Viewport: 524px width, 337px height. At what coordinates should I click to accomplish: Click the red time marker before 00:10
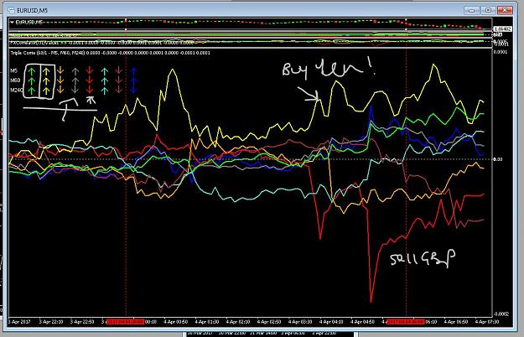tap(125, 322)
